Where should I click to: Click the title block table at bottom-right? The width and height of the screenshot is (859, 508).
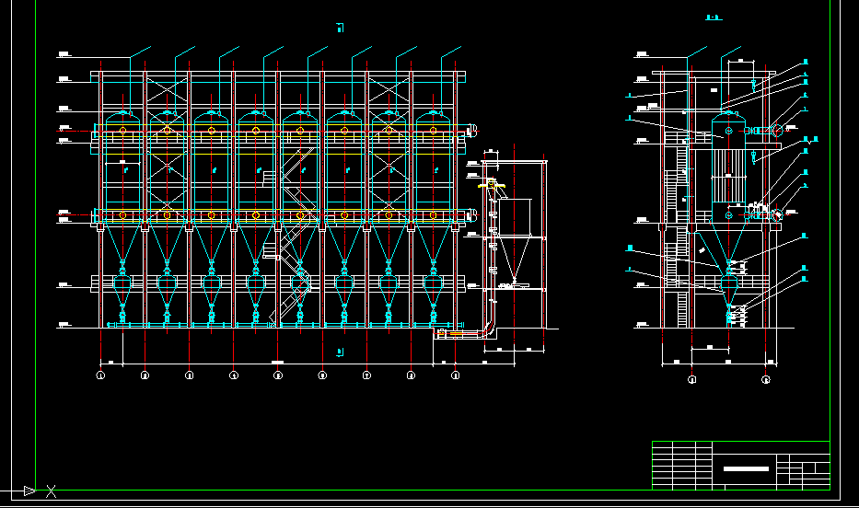(x=740, y=466)
